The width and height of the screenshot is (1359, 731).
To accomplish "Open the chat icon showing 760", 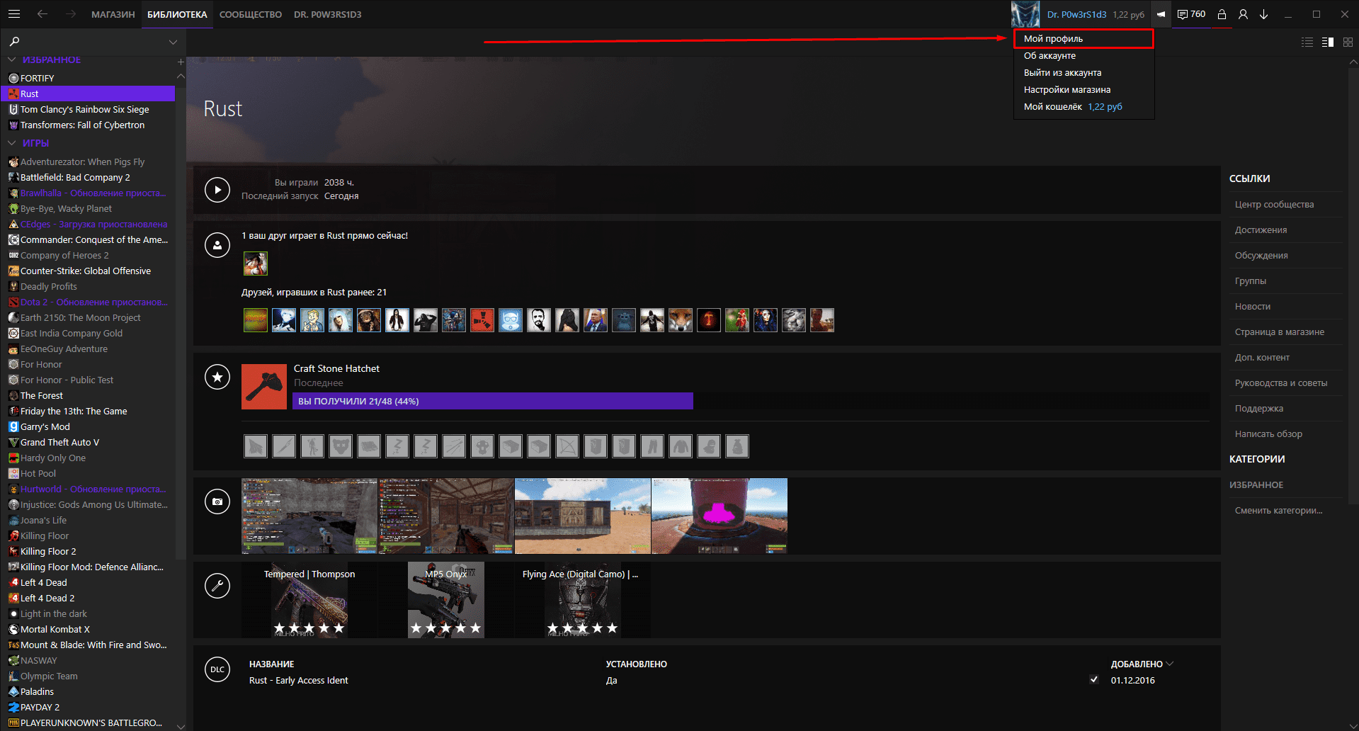I will pyautogui.click(x=1191, y=14).
